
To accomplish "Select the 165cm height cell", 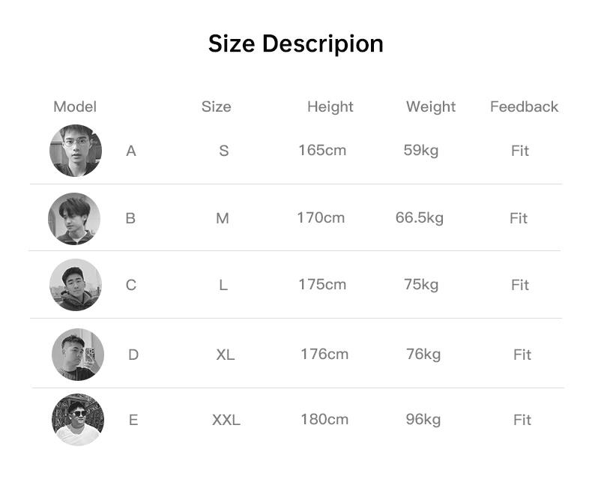I will tap(322, 150).
